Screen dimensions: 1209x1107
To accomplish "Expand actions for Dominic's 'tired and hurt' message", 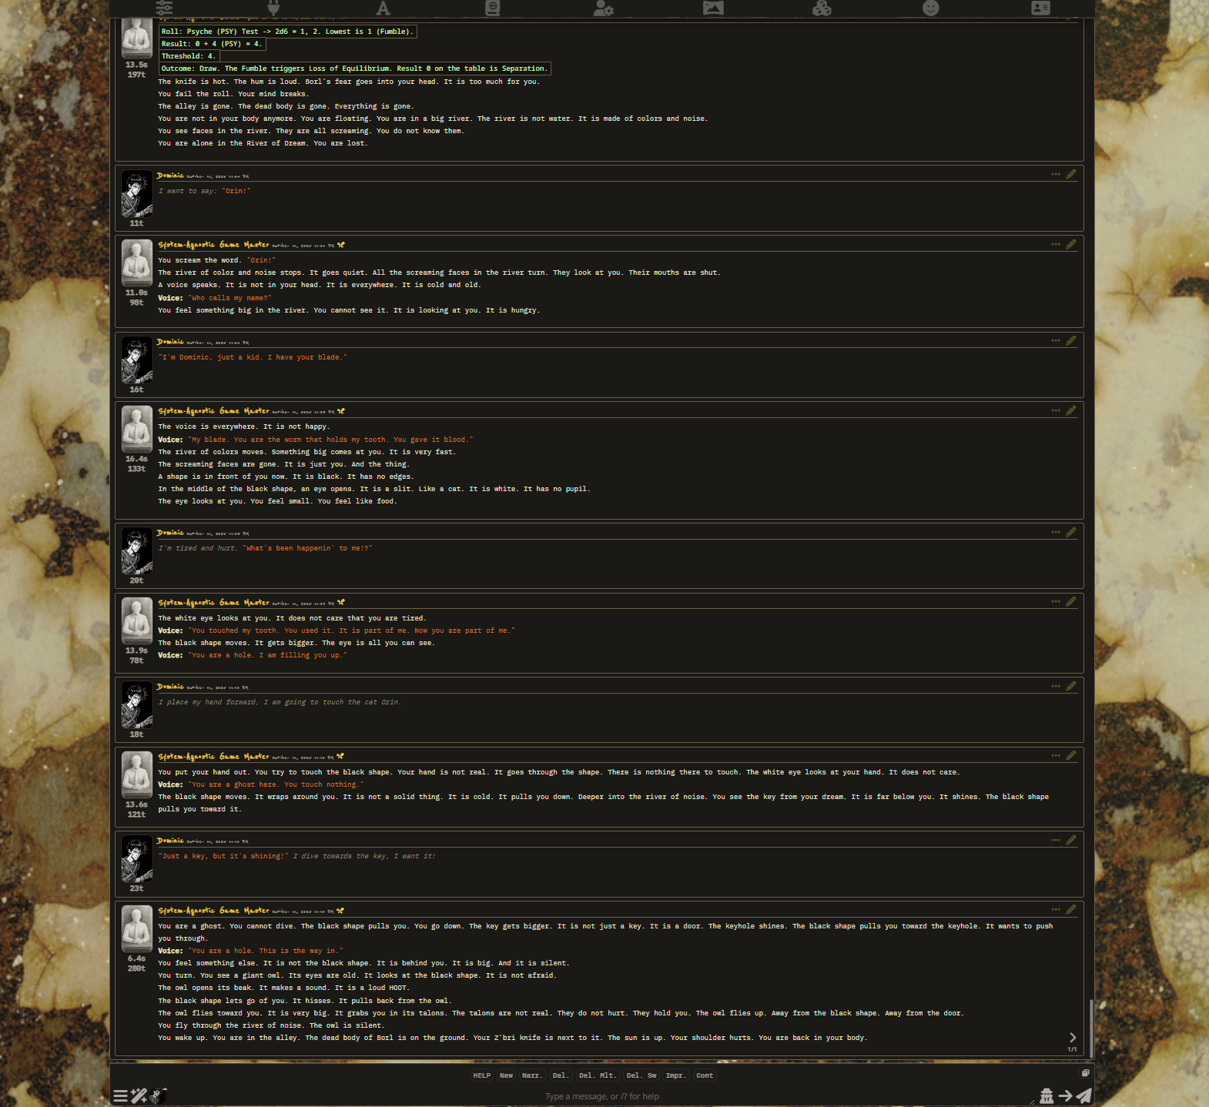I will (x=1056, y=532).
